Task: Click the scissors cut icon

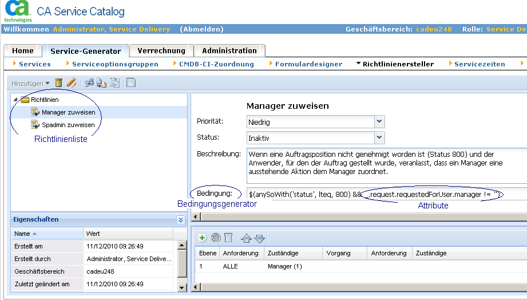Action: pyautogui.click(x=89, y=83)
